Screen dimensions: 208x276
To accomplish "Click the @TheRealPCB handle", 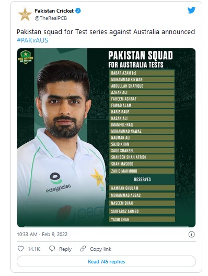I will [51, 18].
